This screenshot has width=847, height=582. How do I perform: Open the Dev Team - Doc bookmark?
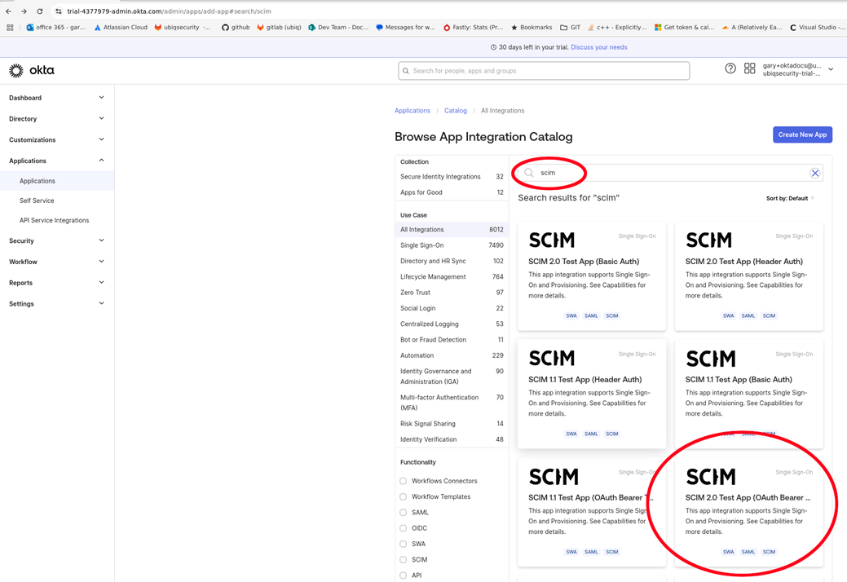pyautogui.click(x=338, y=27)
